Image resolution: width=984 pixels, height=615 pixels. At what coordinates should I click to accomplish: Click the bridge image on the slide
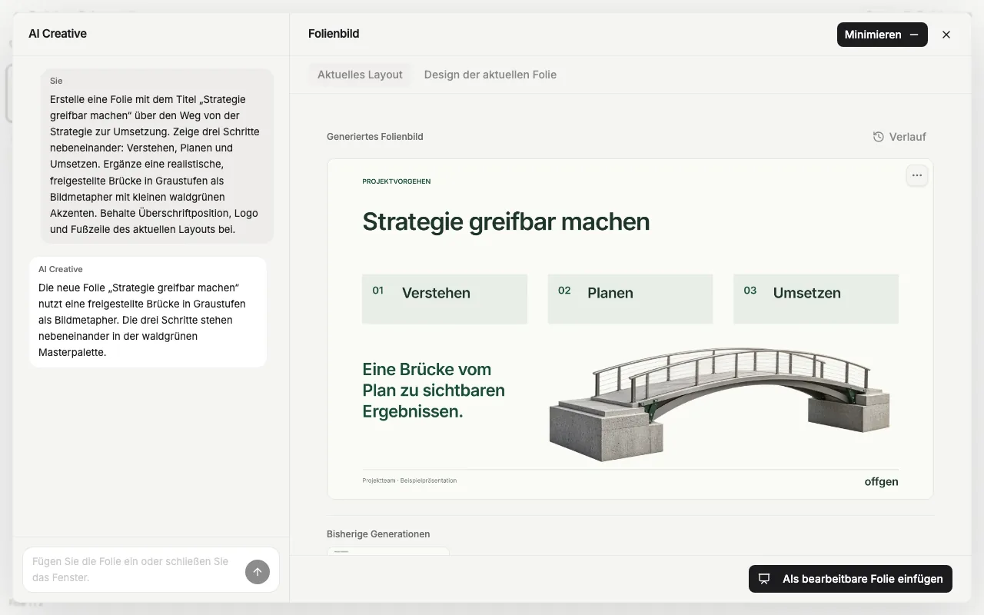point(719,404)
